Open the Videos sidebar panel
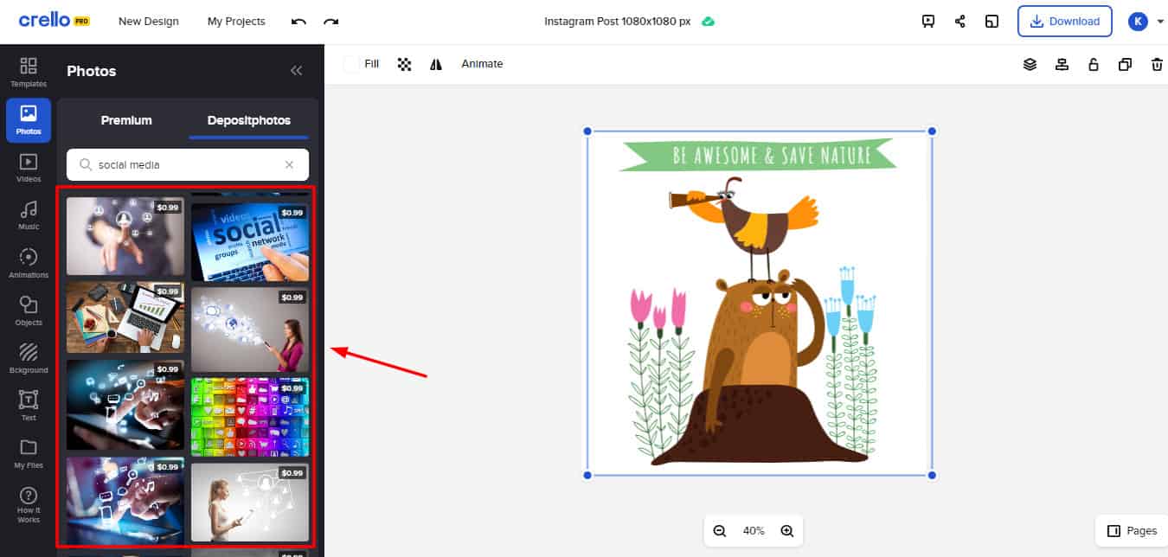1168x557 pixels. [x=29, y=168]
